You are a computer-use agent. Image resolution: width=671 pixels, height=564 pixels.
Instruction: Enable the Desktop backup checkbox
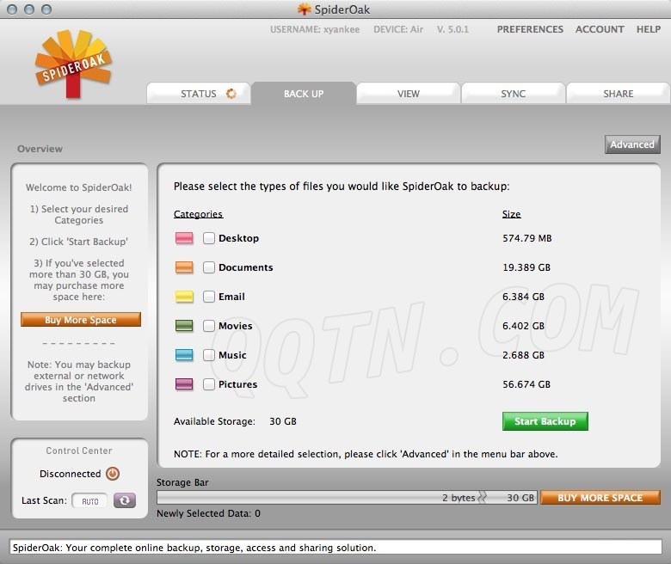pyautogui.click(x=209, y=238)
